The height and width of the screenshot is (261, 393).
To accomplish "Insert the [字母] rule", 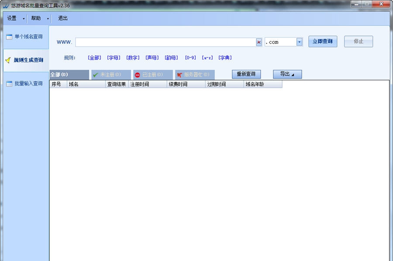I will point(114,58).
